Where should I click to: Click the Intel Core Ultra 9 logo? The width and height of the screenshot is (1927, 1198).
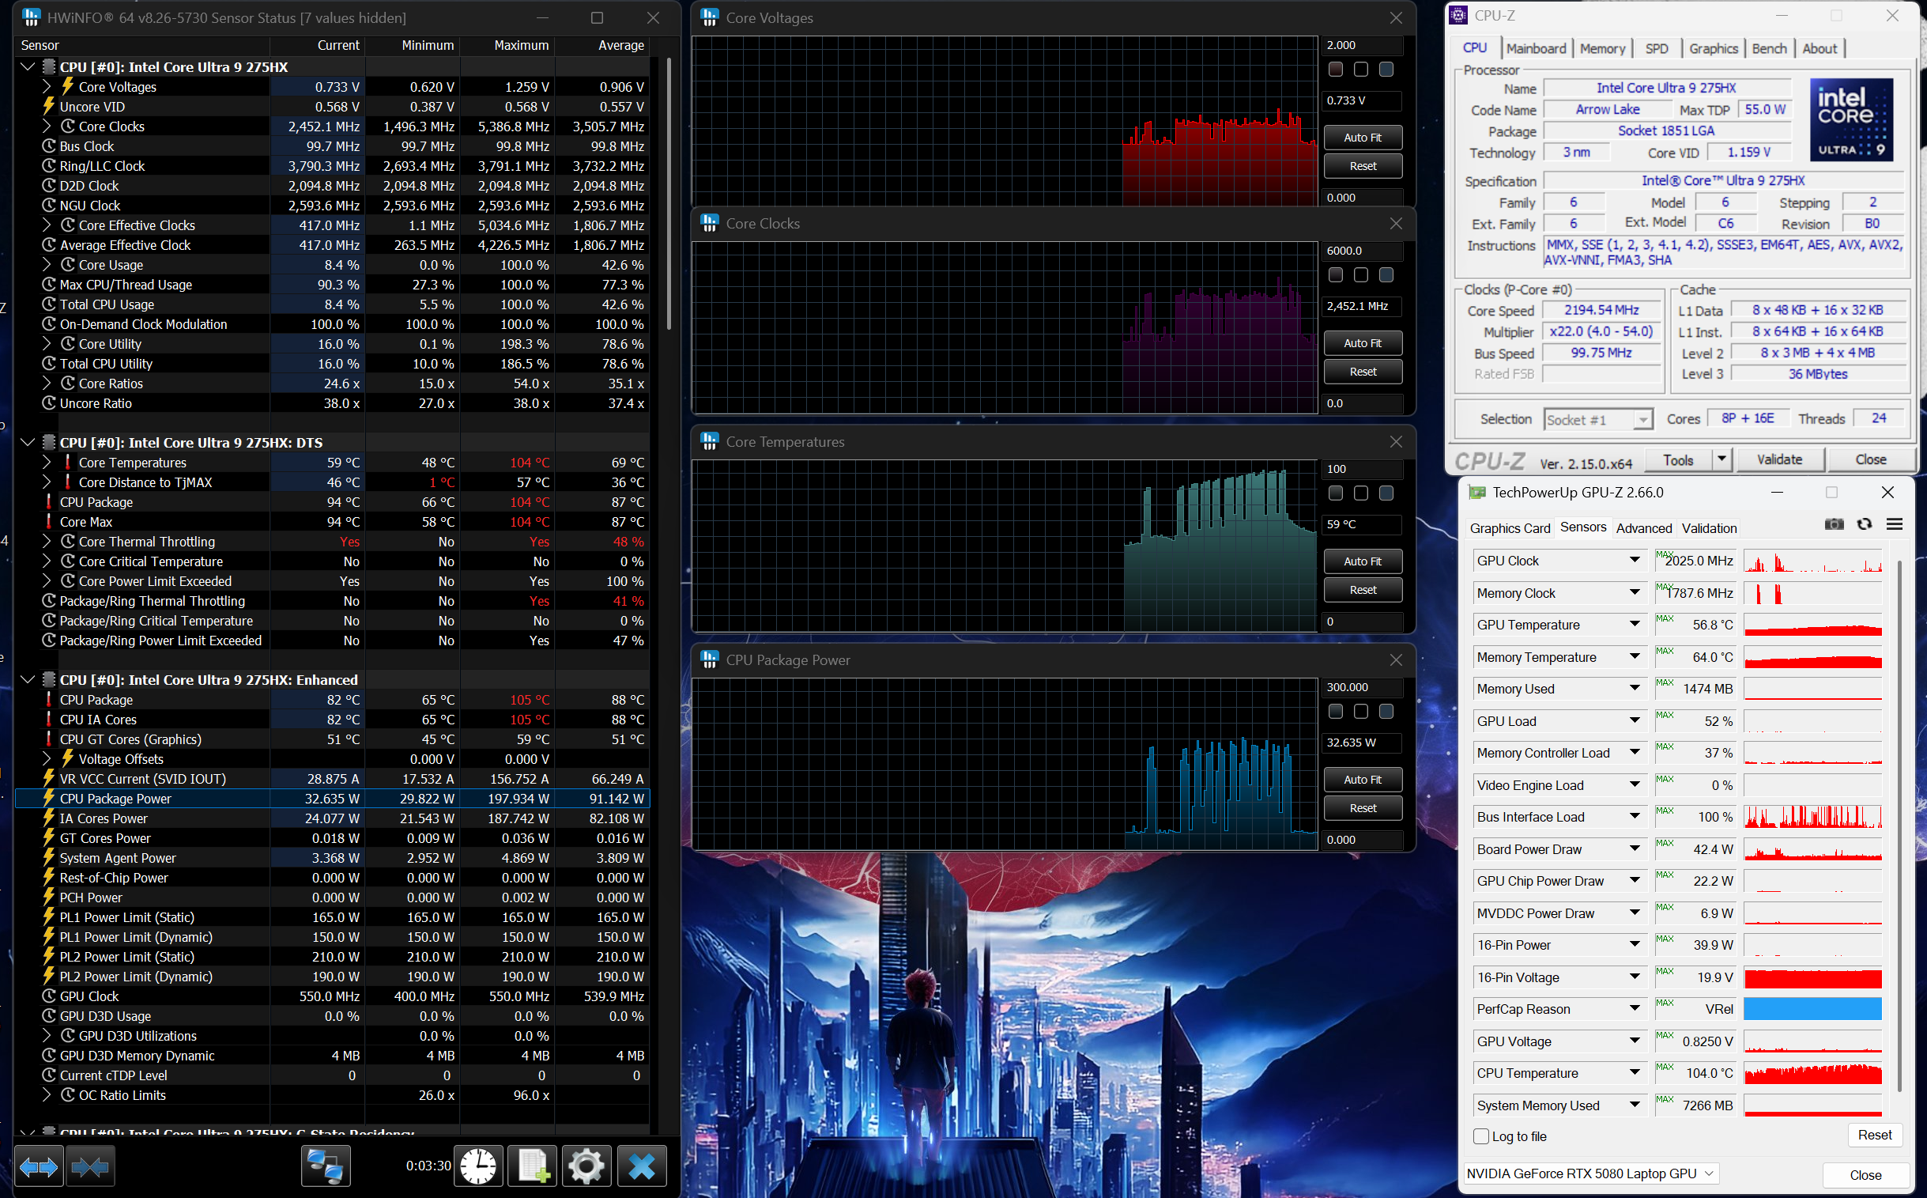(1851, 119)
